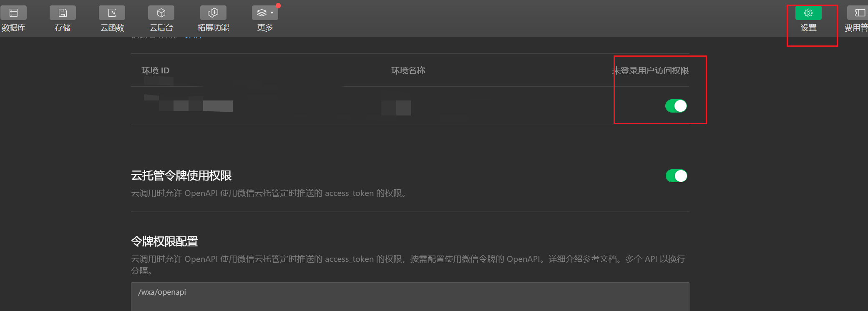Open the 数据库 database panel

click(13, 19)
